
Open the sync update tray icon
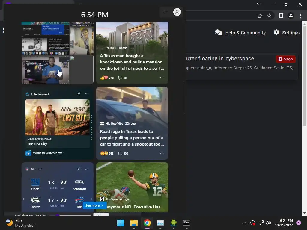pyautogui.click(x=253, y=223)
